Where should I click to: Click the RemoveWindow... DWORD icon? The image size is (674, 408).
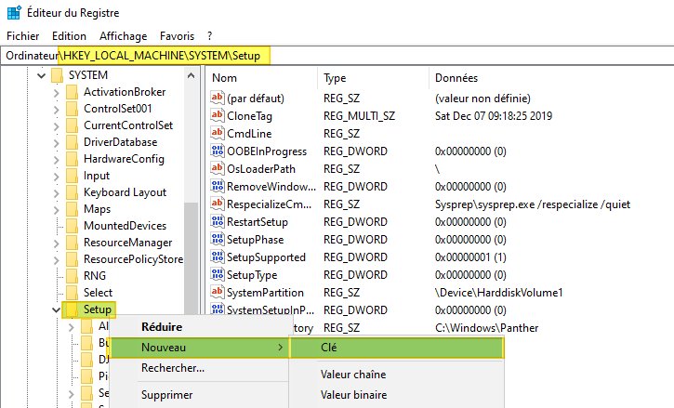[x=217, y=185]
